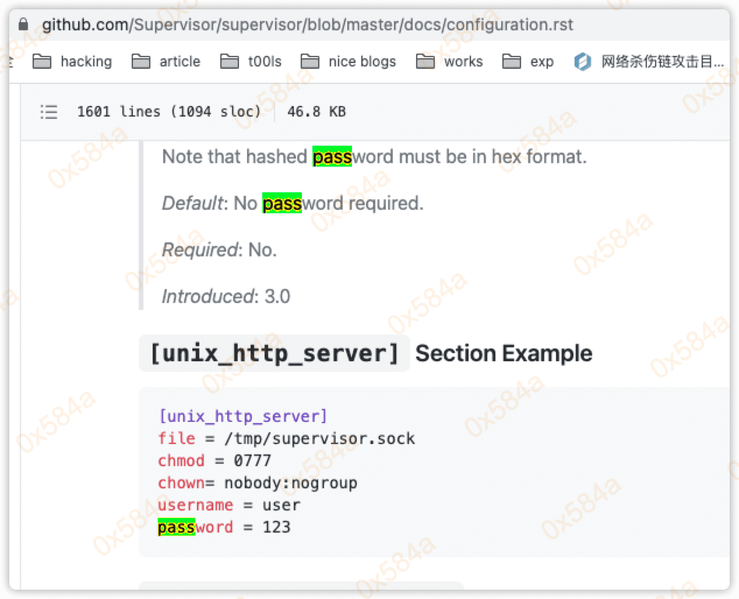Click the [unix_http_server] heading code label
The width and height of the screenshot is (739, 599).
(274, 353)
